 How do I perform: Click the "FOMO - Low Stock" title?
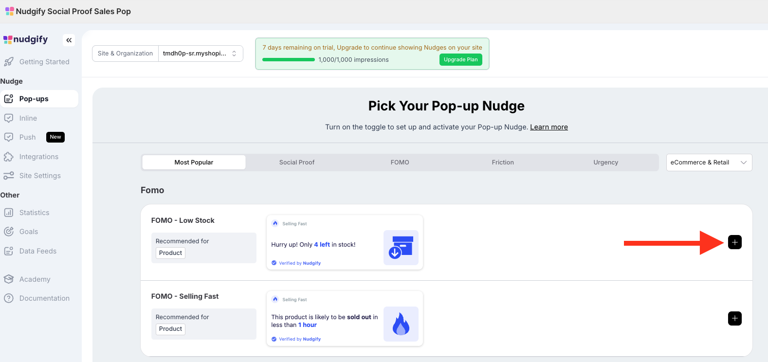(x=183, y=220)
